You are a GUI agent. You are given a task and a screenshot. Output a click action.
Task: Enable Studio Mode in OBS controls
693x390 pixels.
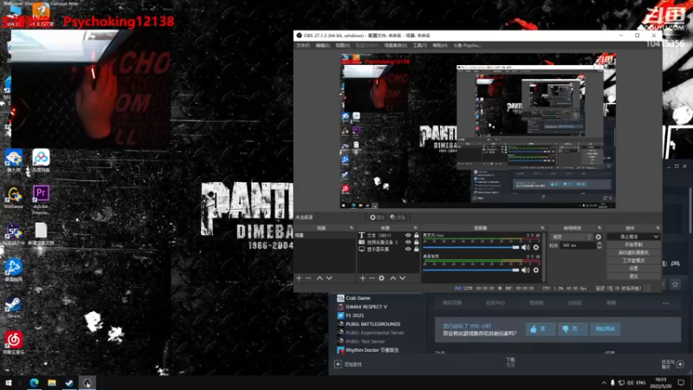point(633,261)
